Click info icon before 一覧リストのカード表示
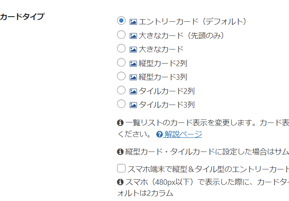Screen dimensions: 289x201 tap(120, 123)
